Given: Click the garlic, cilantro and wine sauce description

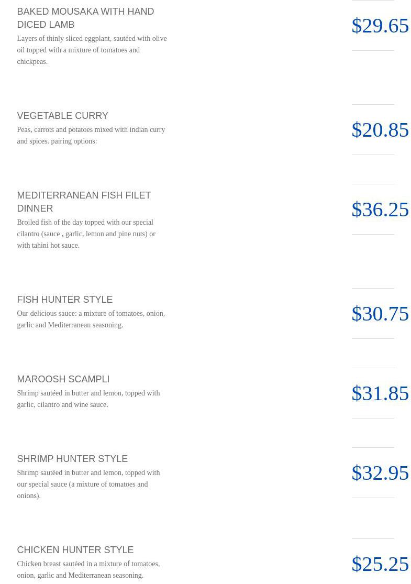Looking at the screenshot, I should click(x=88, y=399).
